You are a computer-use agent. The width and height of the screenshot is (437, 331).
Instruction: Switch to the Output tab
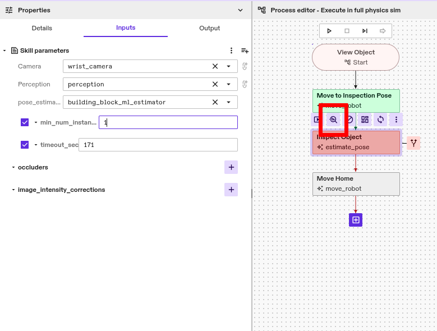coord(209,28)
